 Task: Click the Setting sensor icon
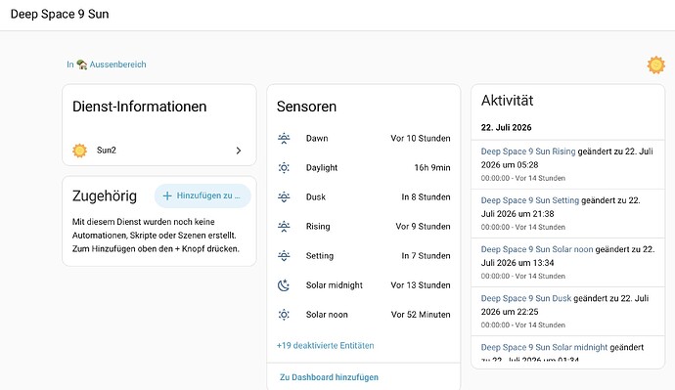[284, 256]
